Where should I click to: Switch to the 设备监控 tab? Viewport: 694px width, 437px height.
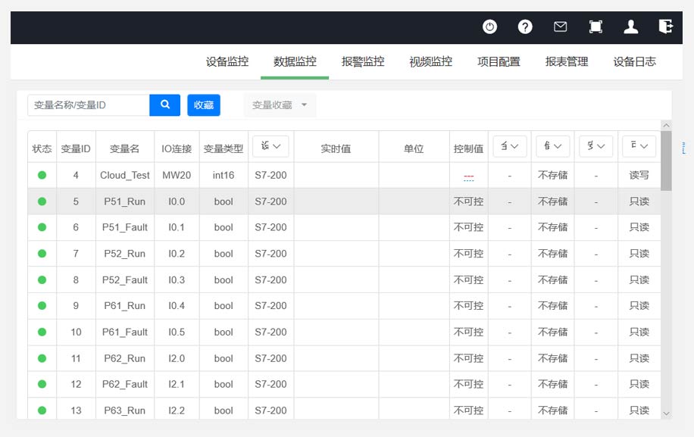click(x=227, y=61)
